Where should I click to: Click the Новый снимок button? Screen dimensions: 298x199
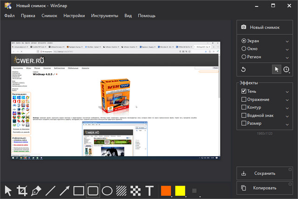[x=264, y=27]
